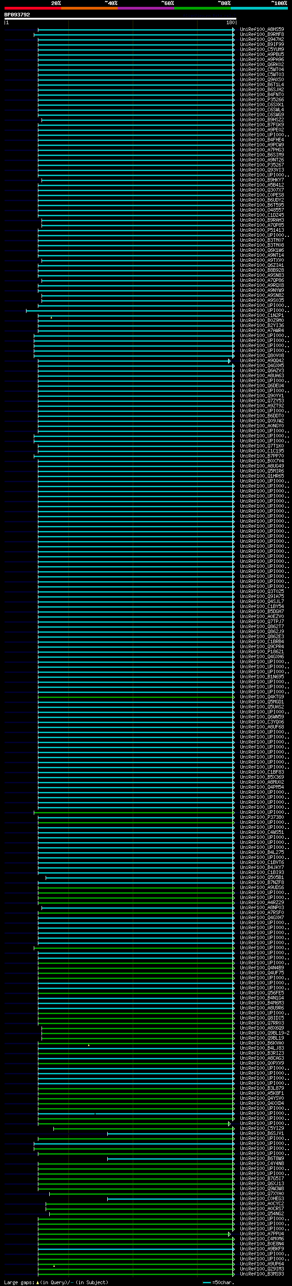Click the short cyan bar for B6SJV1

171,1133
